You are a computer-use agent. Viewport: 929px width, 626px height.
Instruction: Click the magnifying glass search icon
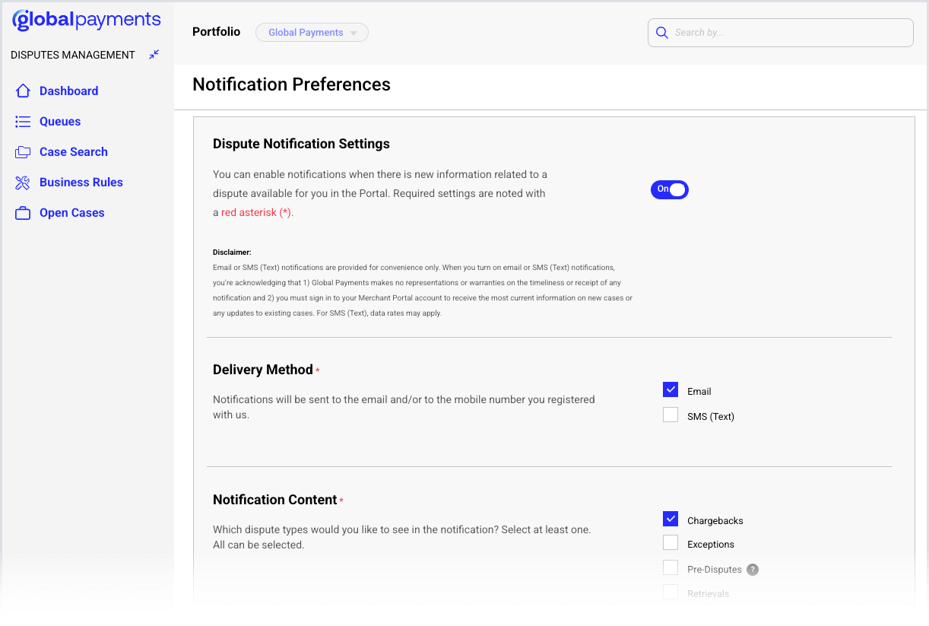click(662, 33)
